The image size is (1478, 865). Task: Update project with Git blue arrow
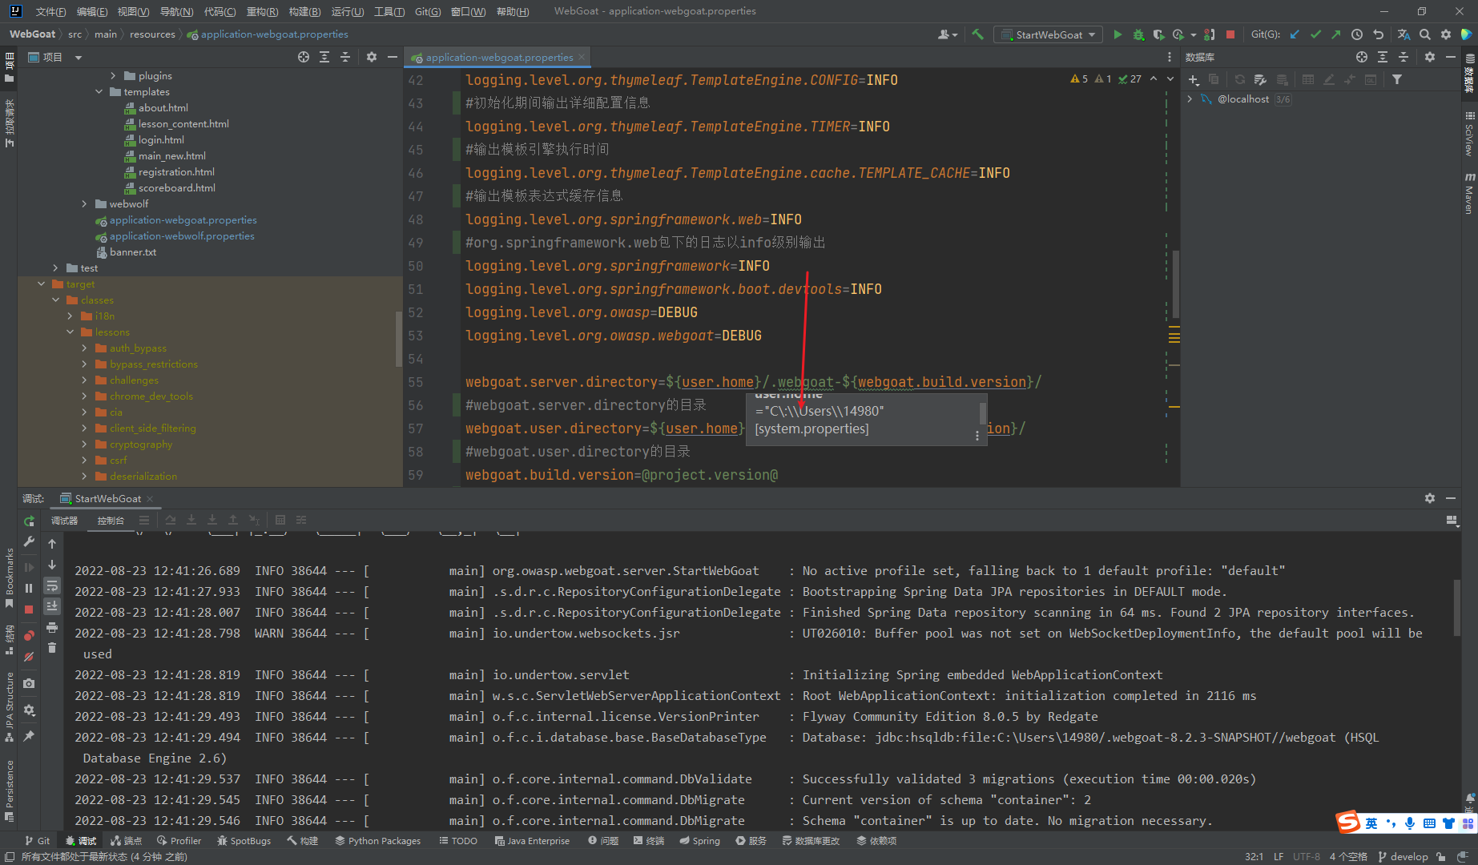tap(1295, 34)
